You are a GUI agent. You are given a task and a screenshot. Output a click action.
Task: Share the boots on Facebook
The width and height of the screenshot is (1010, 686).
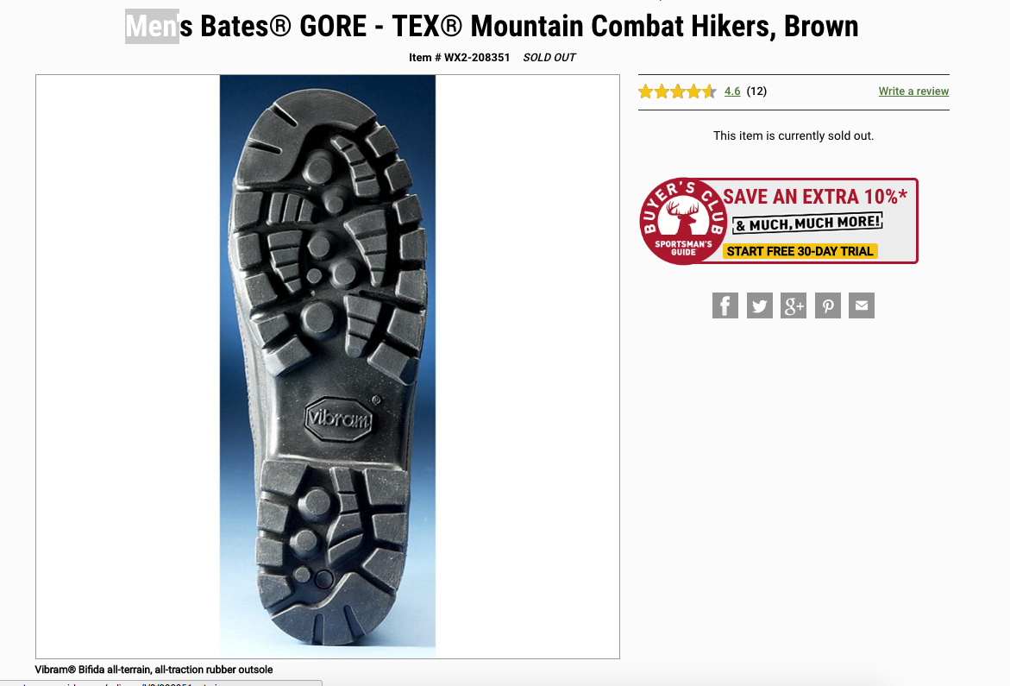coord(725,305)
